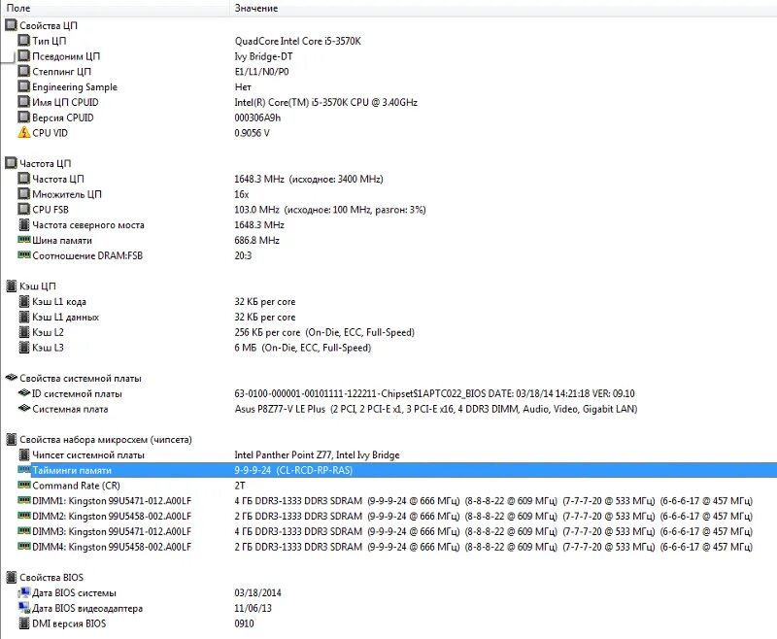
Task: Click the icon next to Имя ЦП CPUID
Action: pyautogui.click(x=23, y=102)
